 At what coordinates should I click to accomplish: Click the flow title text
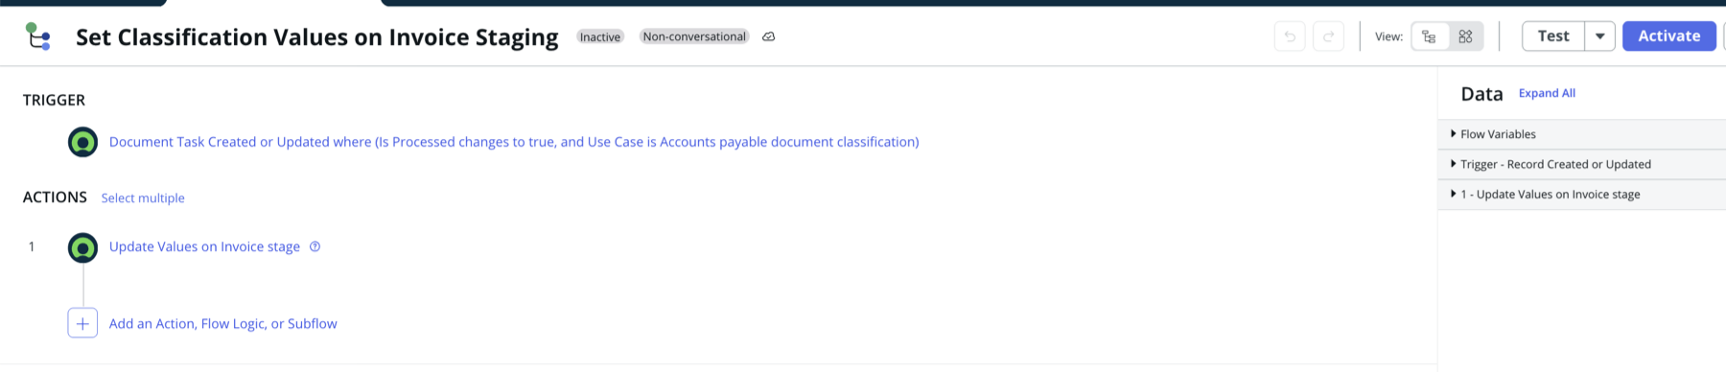317,37
